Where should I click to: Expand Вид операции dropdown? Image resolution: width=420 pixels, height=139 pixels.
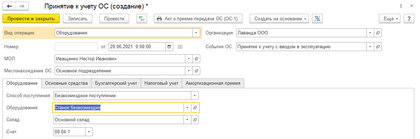[196, 33]
